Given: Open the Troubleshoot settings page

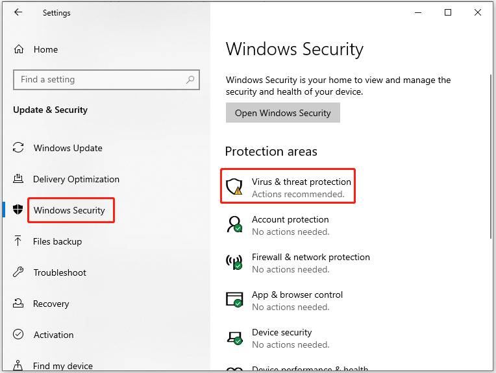Looking at the screenshot, I should pos(60,272).
